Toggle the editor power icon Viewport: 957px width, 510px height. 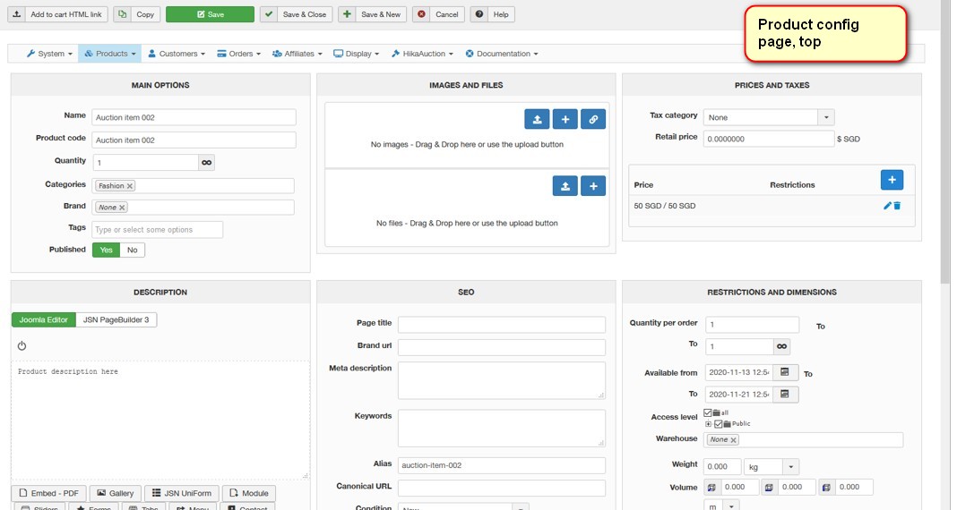pos(22,346)
